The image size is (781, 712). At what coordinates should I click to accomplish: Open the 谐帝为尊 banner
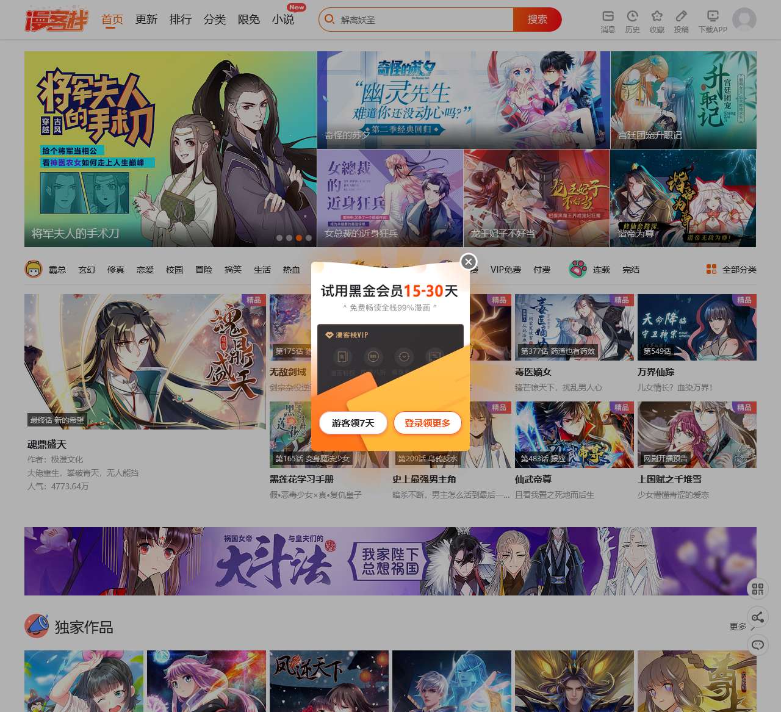683,198
